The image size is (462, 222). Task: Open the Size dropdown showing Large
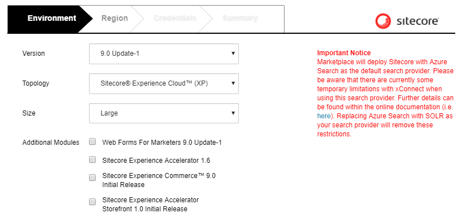[164, 113]
